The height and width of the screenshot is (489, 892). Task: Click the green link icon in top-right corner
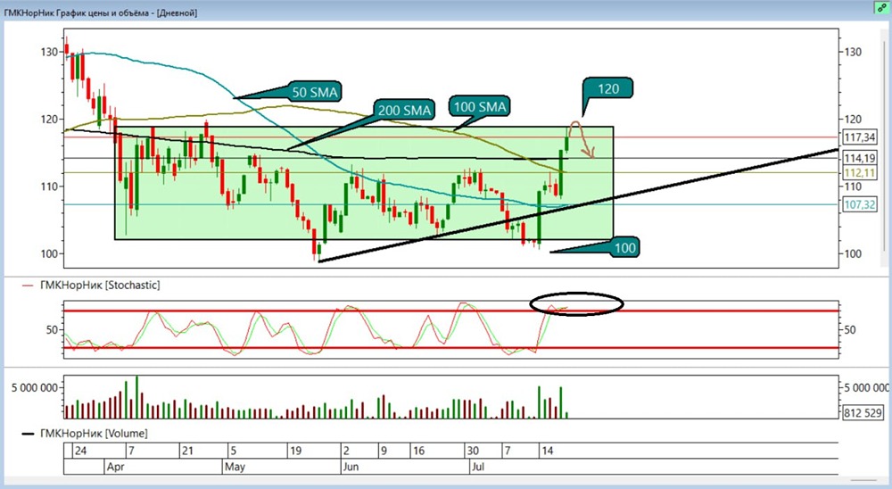click(882, 7)
